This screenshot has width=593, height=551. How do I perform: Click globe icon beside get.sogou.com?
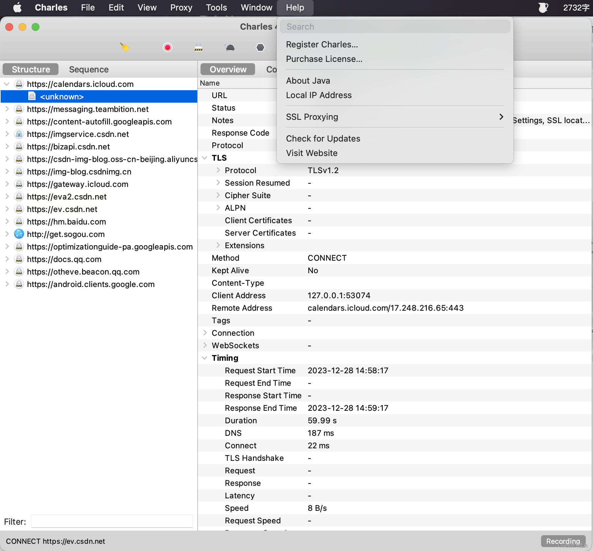point(19,234)
